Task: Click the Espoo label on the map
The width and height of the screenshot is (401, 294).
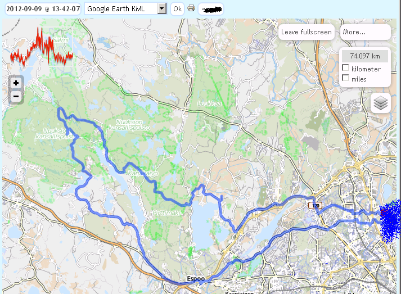Action: coord(197,279)
